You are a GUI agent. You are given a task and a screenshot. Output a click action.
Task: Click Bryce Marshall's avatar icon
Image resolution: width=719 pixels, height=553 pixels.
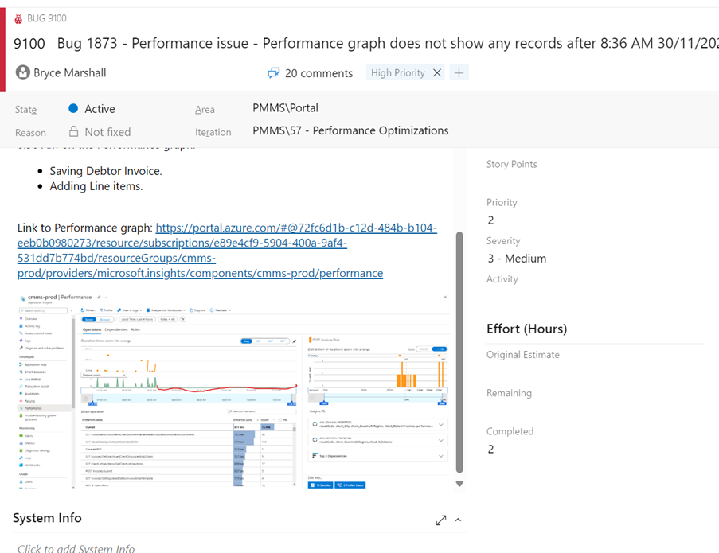(23, 72)
